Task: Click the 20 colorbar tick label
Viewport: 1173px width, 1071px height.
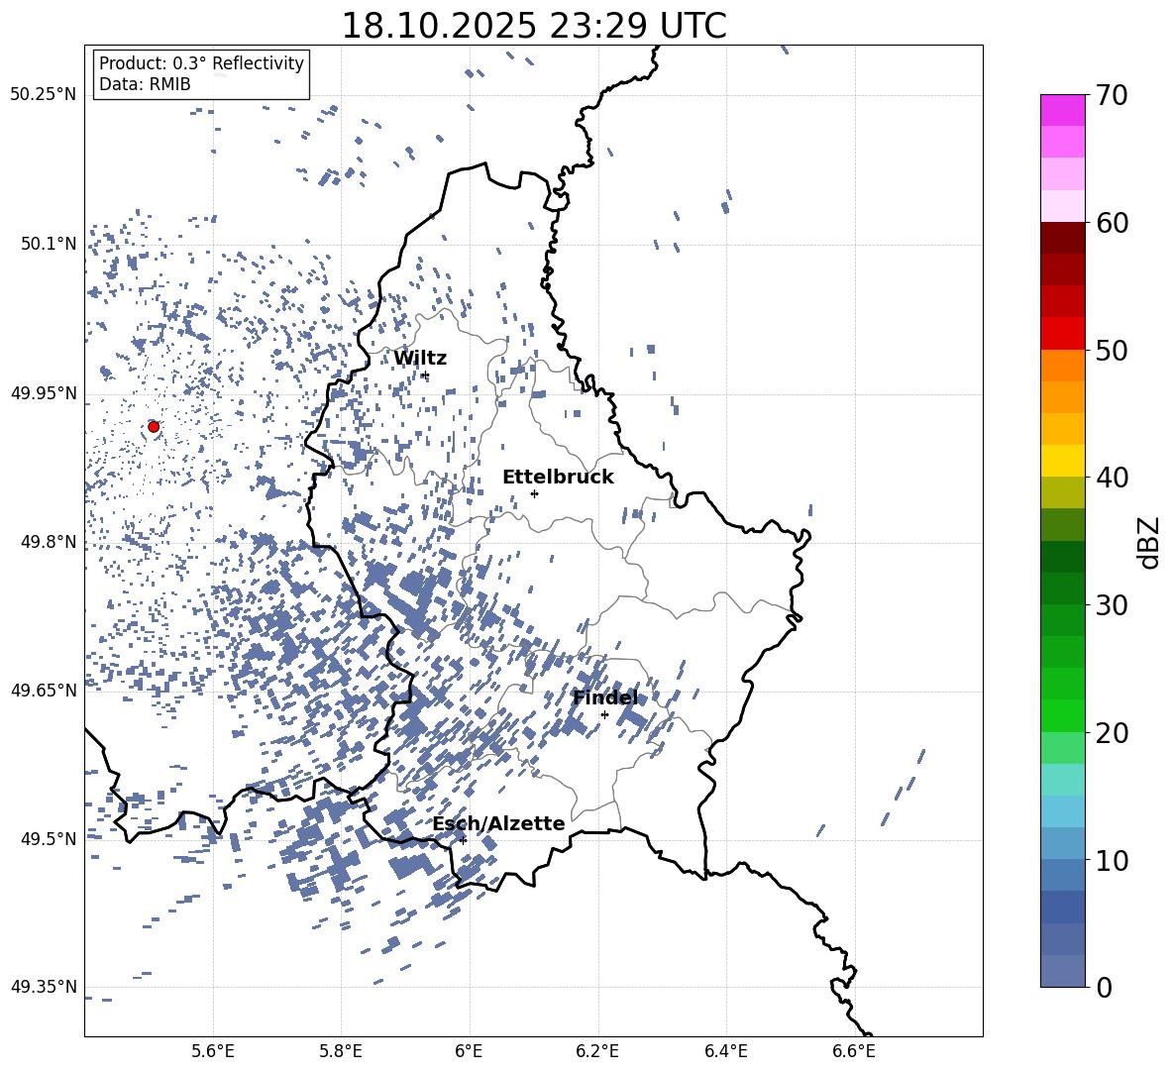Action: (x=1112, y=732)
